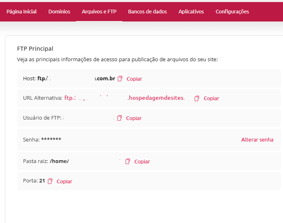Go to the Bancos de dados tab
The width and height of the screenshot is (283, 223).
coord(147,12)
